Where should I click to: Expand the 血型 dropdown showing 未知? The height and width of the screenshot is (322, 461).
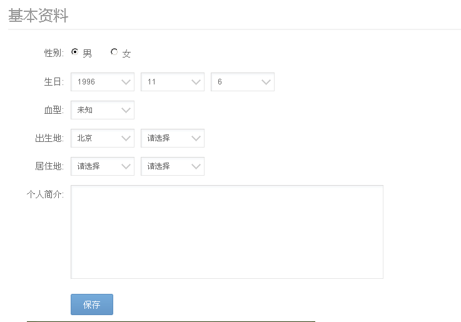point(103,110)
